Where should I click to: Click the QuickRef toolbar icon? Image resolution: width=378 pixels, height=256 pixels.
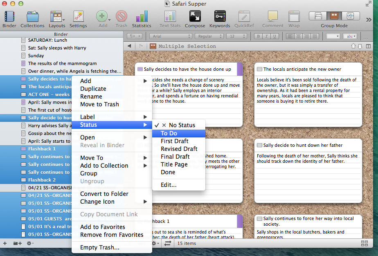pos(244,19)
